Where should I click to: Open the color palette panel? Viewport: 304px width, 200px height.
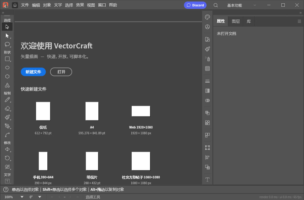(207, 17)
